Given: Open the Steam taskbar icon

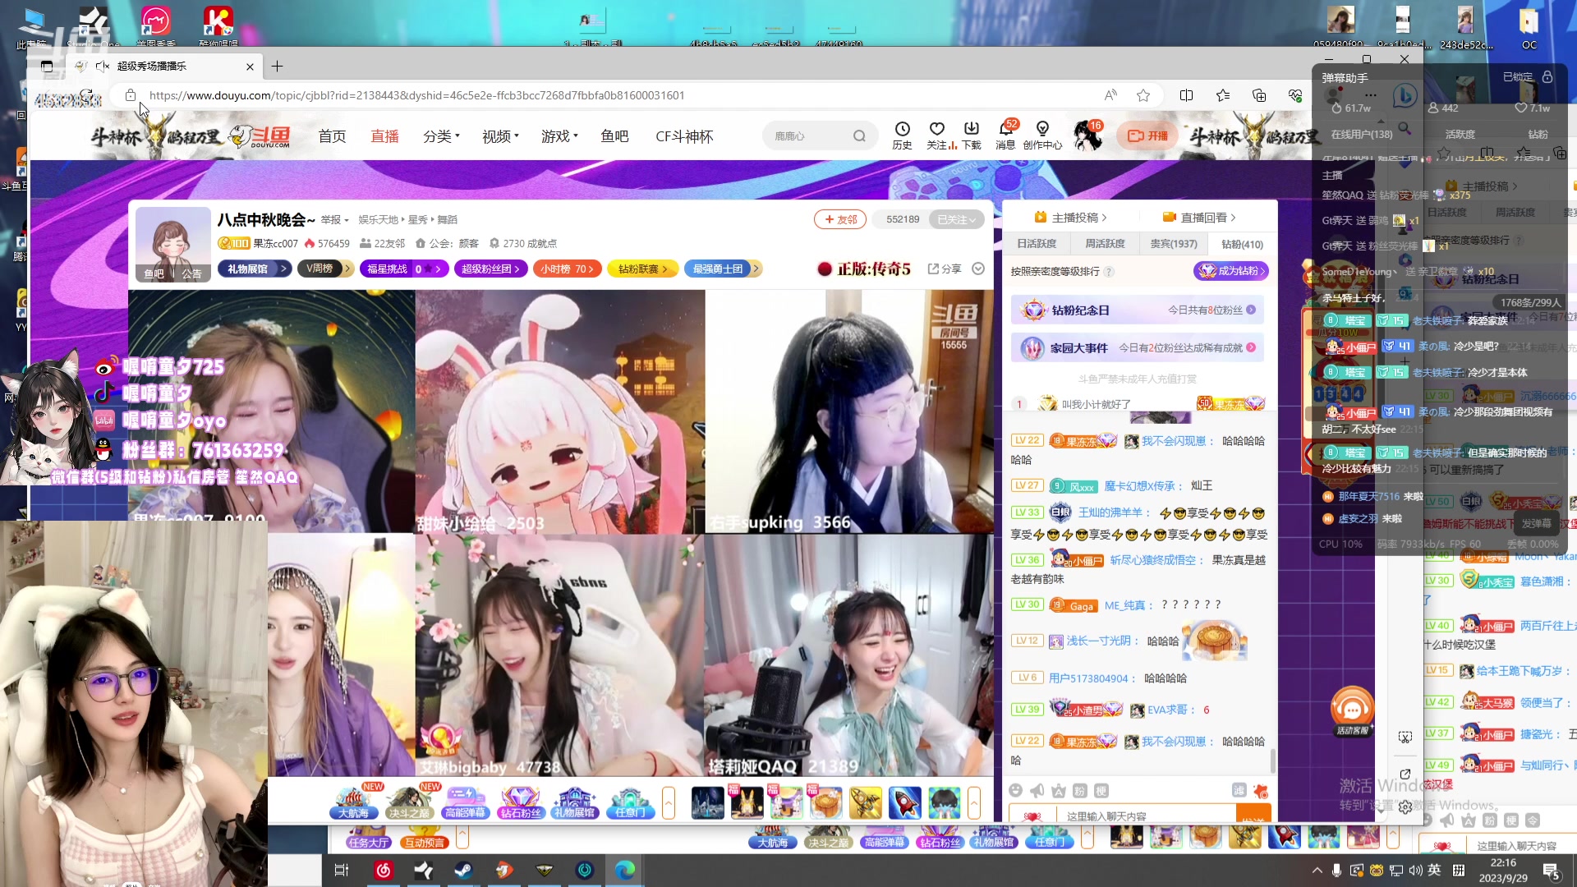Looking at the screenshot, I should pos(463,870).
